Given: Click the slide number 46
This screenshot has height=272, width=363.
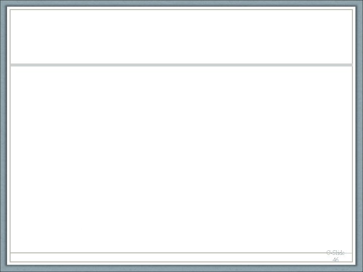Looking at the screenshot, I should click(335, 259).
